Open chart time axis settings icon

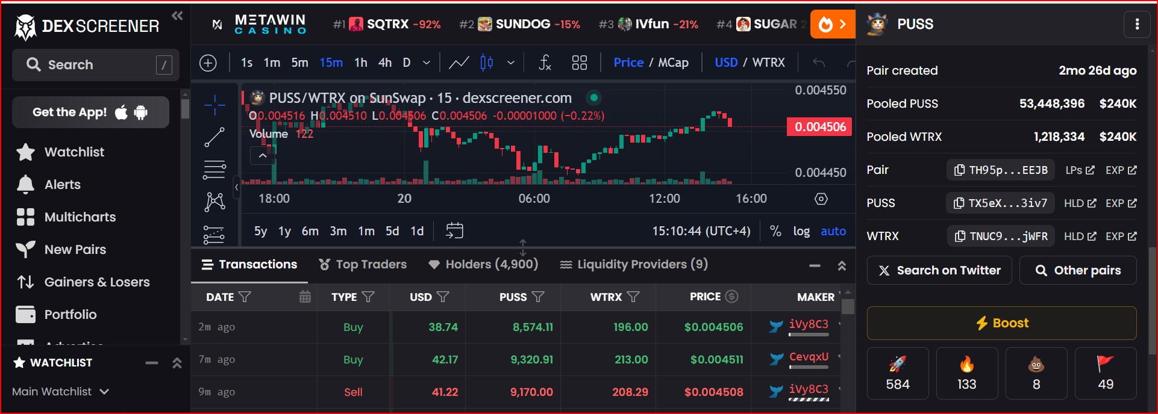(821, 199)
